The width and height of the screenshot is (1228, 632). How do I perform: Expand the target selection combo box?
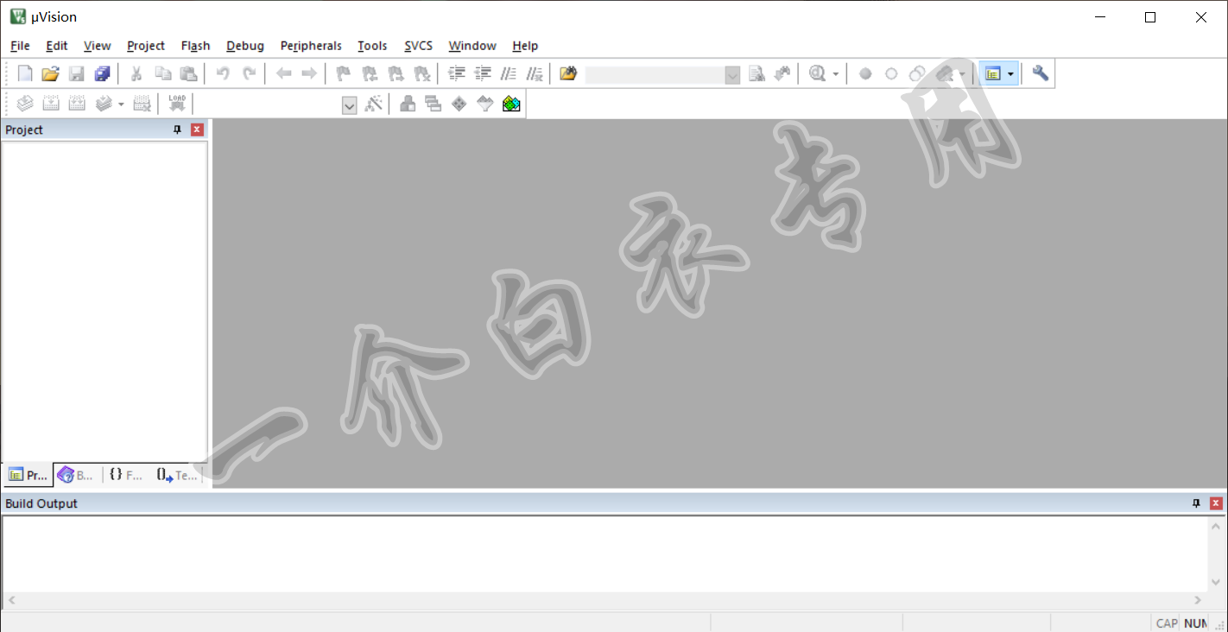[x=349, y=105]
